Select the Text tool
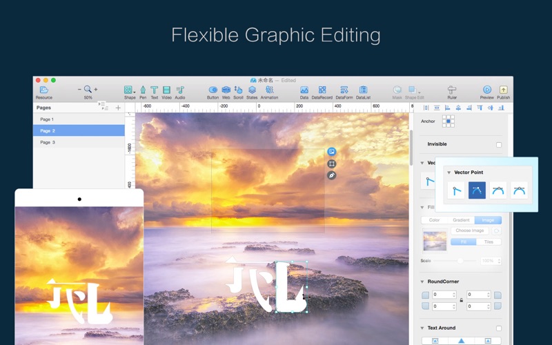 pyautogui.click(x=154, y=92)
